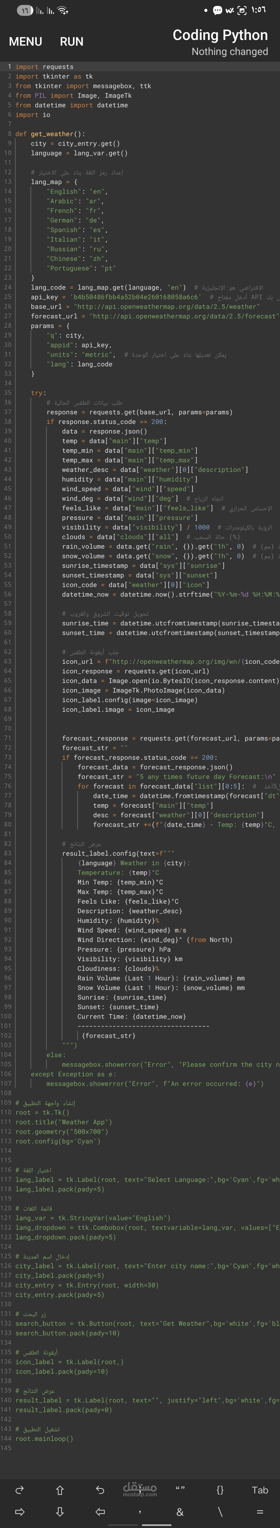
Task: Tap RUN to execute the script
Action: 71,41
